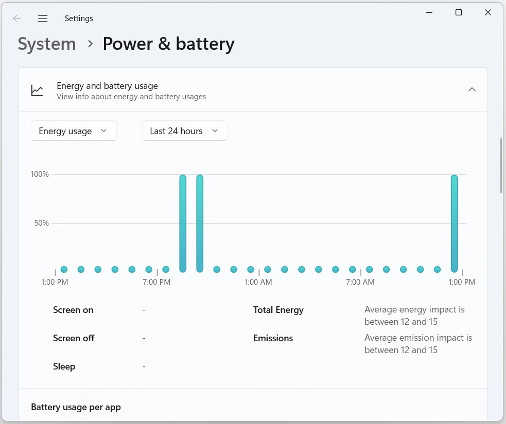Select the first tall bar after 7:00 PM
Screen dimensions: 506x424
pos(183,224)
